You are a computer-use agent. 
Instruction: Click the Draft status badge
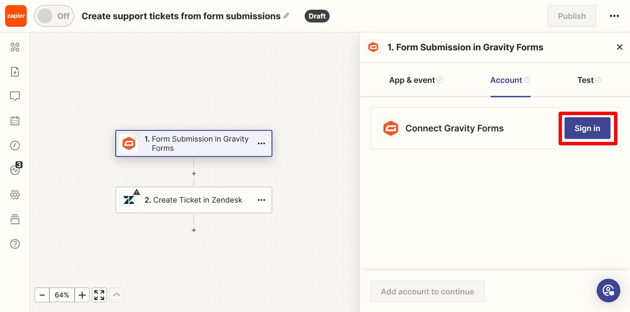coord(317,16)
